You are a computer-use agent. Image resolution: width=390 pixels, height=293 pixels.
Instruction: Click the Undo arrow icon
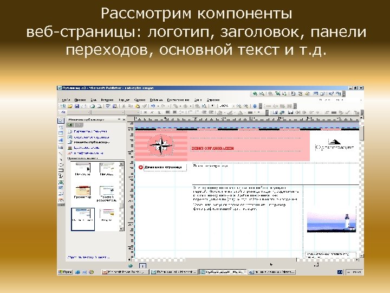click(153, 106)
